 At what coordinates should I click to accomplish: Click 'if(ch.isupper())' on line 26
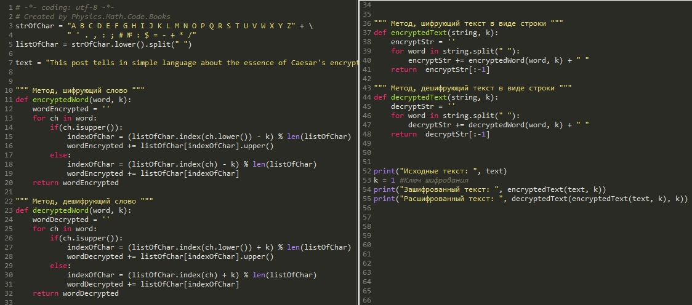point(86,238)
